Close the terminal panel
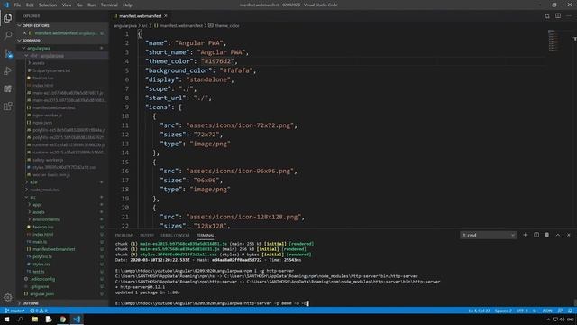Screen dimensions: 577x325 pyautogui.click(x=569, y=235)
